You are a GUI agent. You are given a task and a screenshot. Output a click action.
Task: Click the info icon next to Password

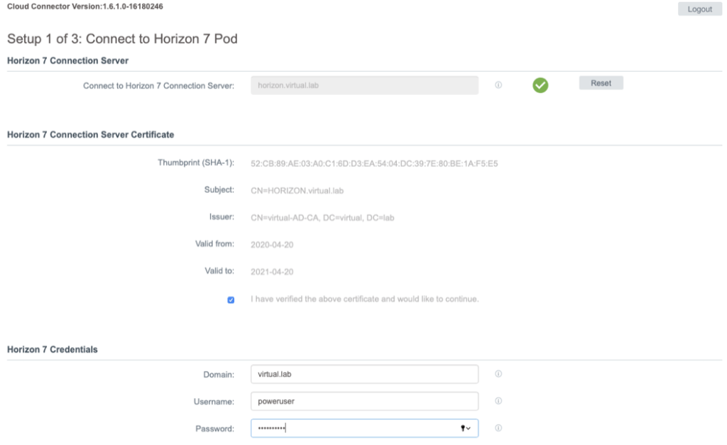click(x=498, y=428)
